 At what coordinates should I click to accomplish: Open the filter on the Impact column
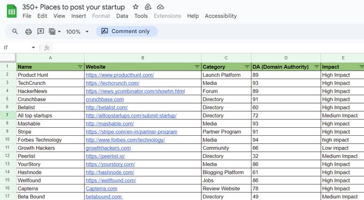tap(362, 67)
